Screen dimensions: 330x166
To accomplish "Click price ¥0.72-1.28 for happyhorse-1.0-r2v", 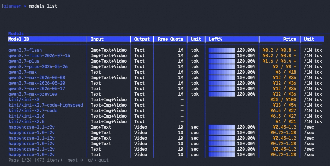I will coord(283,132).
